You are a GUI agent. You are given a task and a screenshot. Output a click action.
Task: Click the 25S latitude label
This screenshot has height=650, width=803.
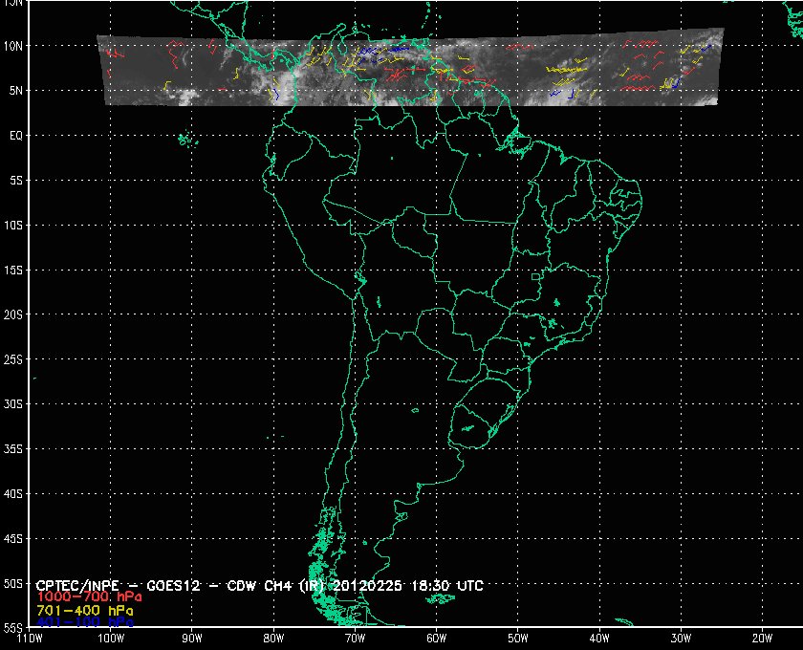point(13,359)
